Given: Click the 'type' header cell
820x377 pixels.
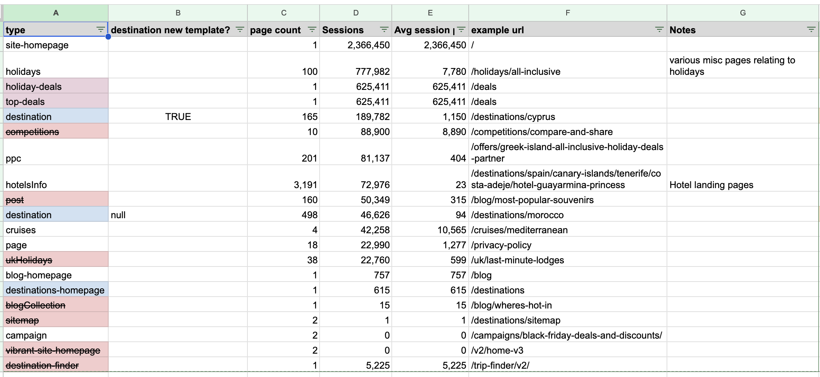Looking at the screenshot, I should coord(56,30).
